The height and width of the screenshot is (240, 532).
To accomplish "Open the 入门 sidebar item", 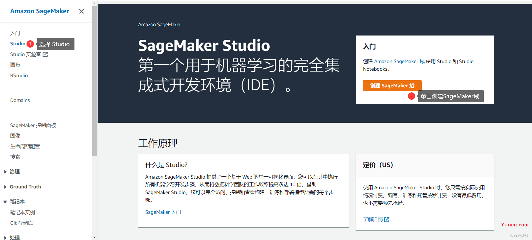I will tap(15, 33).
